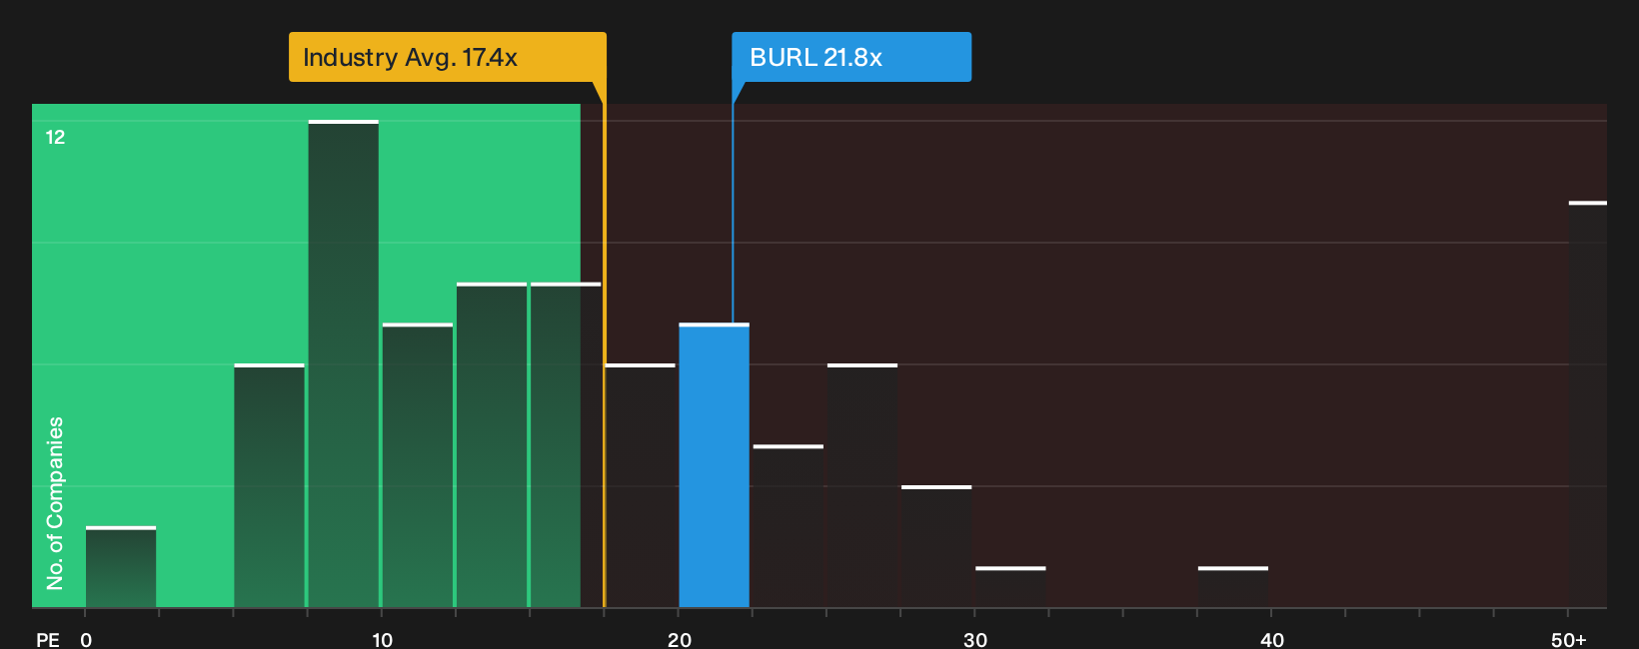The height and width of the screenshot is (649, 1639).
Task: Click the small bar before PE 40
Action: [x=1233, y=587]
